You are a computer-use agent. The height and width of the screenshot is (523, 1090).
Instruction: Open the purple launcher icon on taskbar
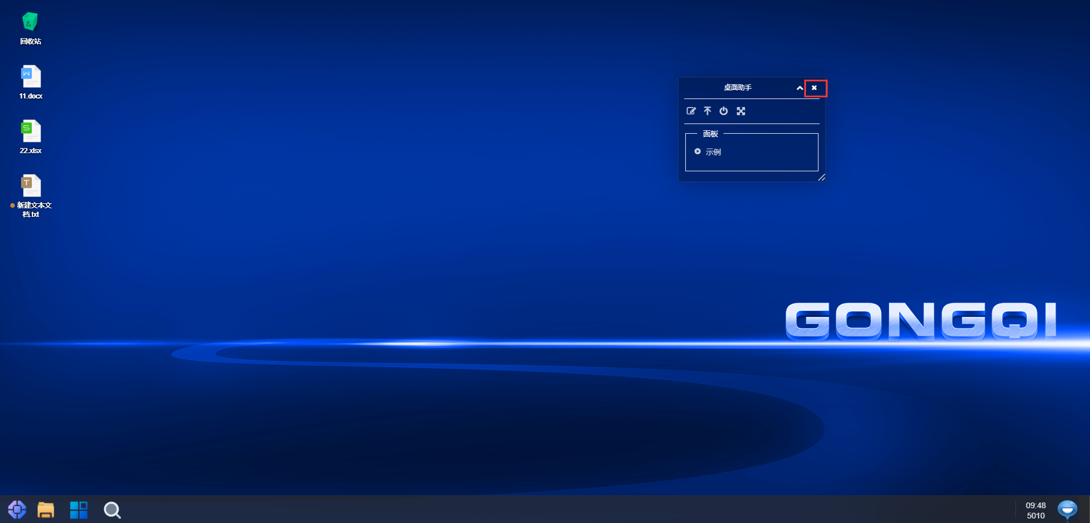coord(17,509)
